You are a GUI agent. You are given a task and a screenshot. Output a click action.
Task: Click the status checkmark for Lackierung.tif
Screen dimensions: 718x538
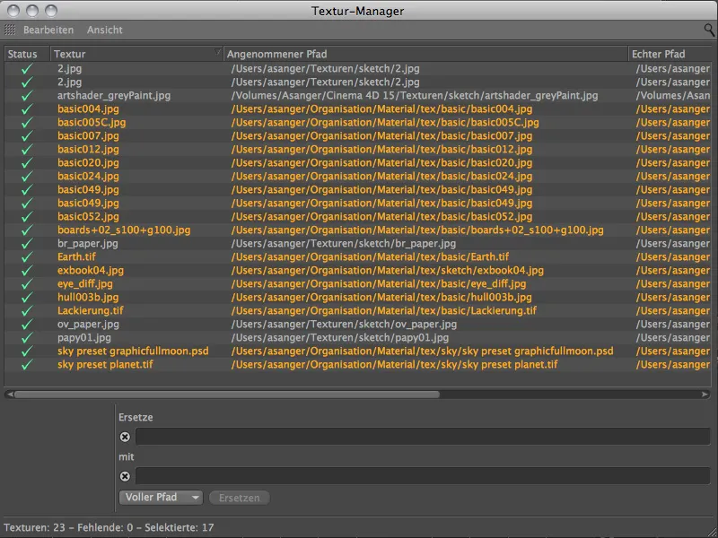click(27, 310)
